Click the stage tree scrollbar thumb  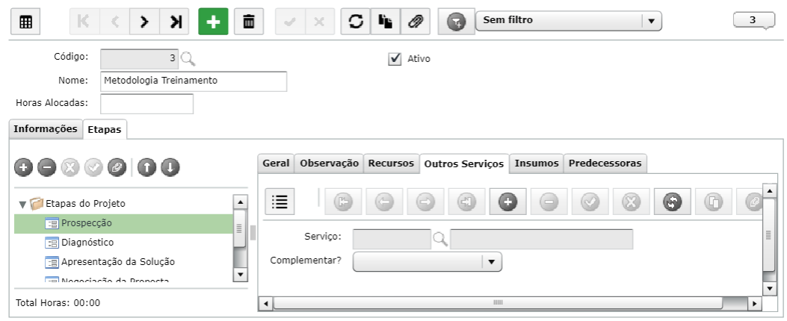click(x=240, y=228)
